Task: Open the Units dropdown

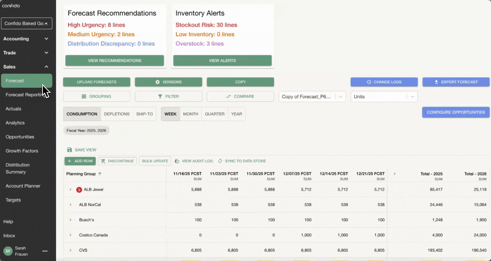Action: tap(384, 97)
